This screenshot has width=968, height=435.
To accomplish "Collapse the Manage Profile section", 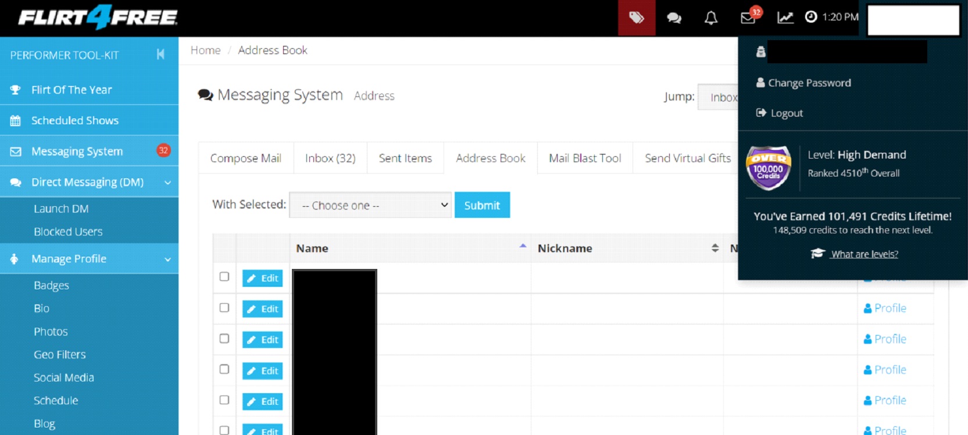I will 167,259.
